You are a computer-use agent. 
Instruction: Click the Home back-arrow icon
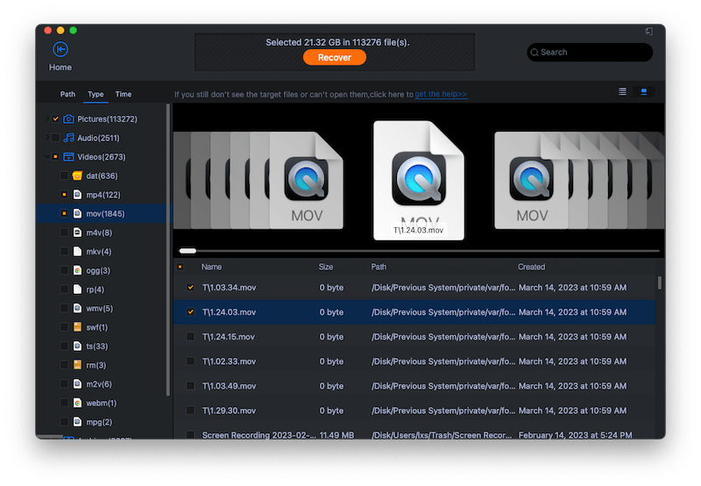click(60, 49)
